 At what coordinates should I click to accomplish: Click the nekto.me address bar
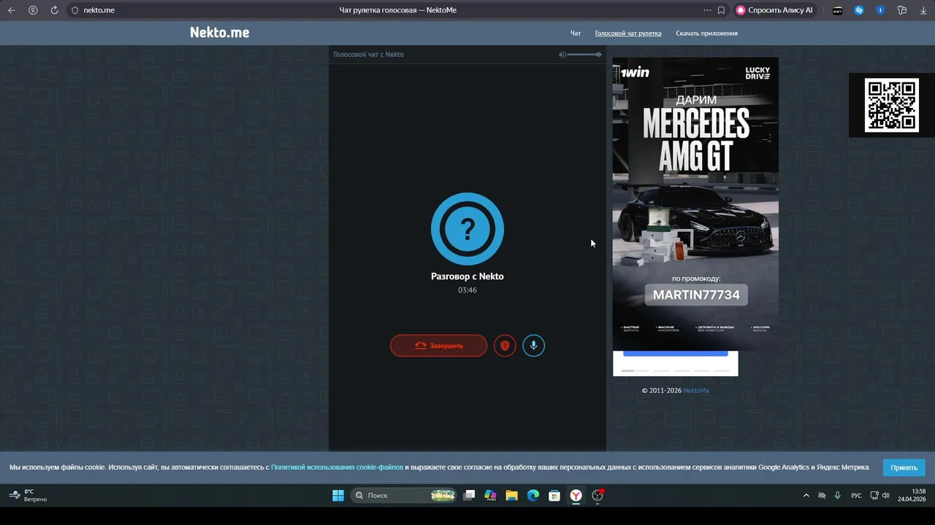(x=99, y=10)
